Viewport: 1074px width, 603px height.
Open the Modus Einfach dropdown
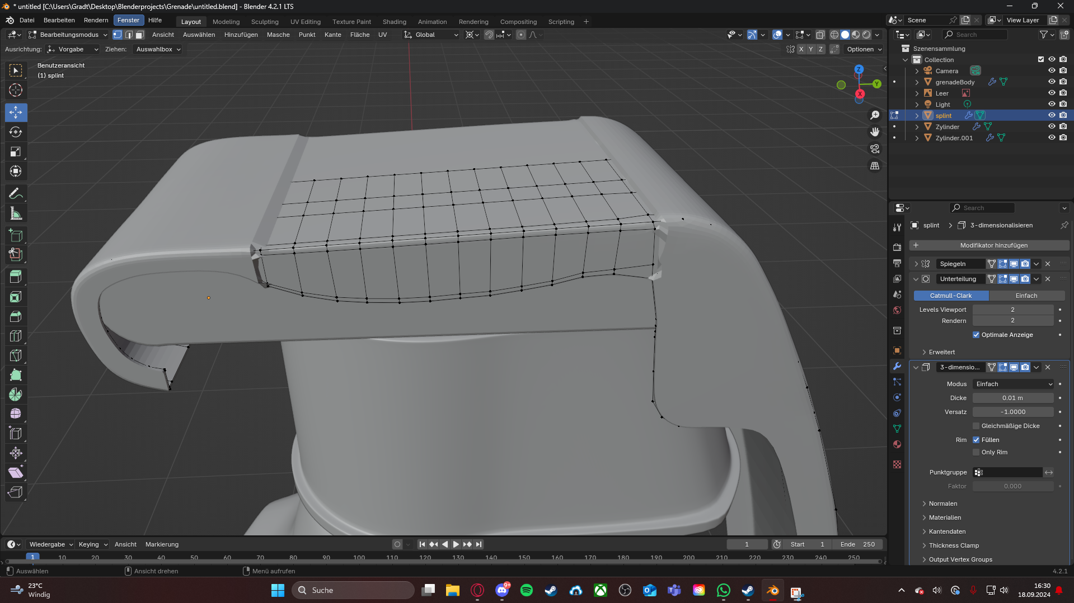point(1013,384)
